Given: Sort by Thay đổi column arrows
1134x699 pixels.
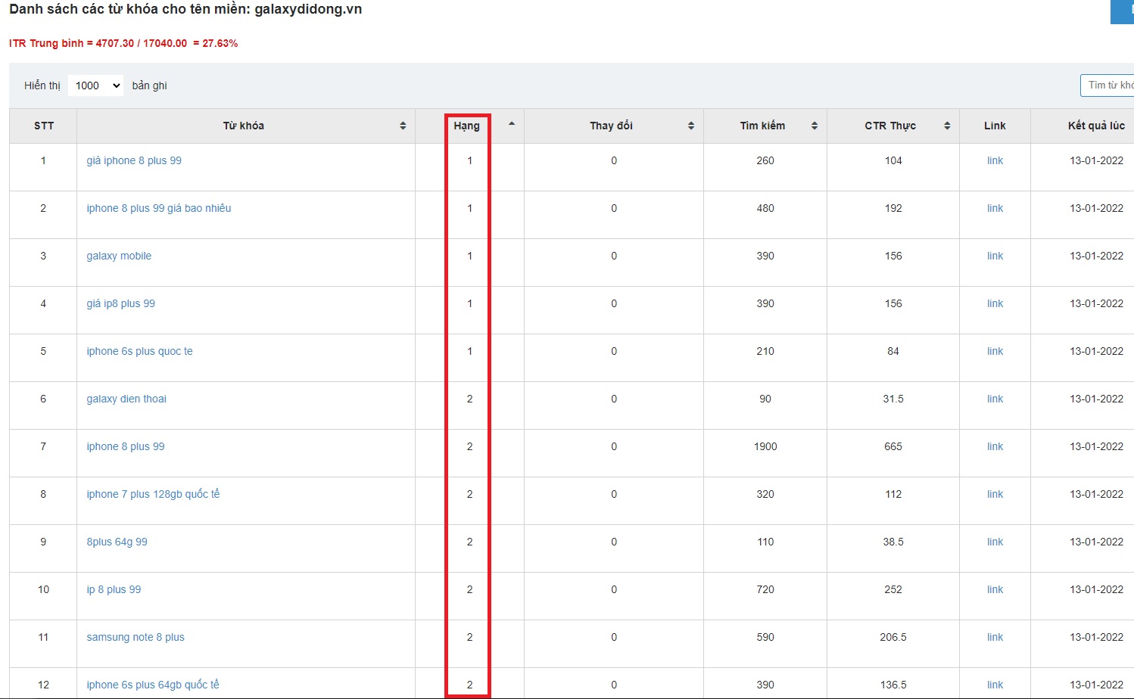Looking at the screenshot, I should pos(691,126).
